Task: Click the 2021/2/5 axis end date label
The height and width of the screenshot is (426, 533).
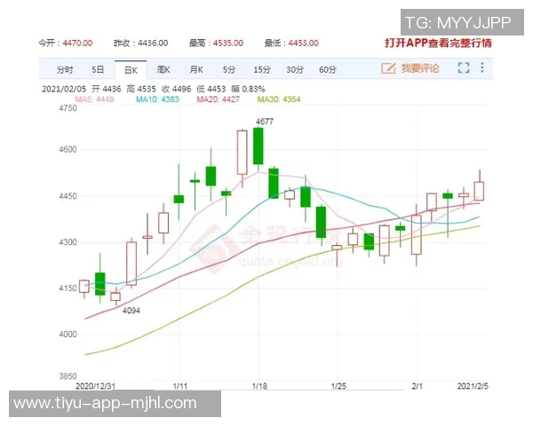Action: [473, 386]
